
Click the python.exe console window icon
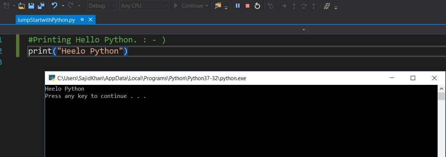(x=52, y=78)
